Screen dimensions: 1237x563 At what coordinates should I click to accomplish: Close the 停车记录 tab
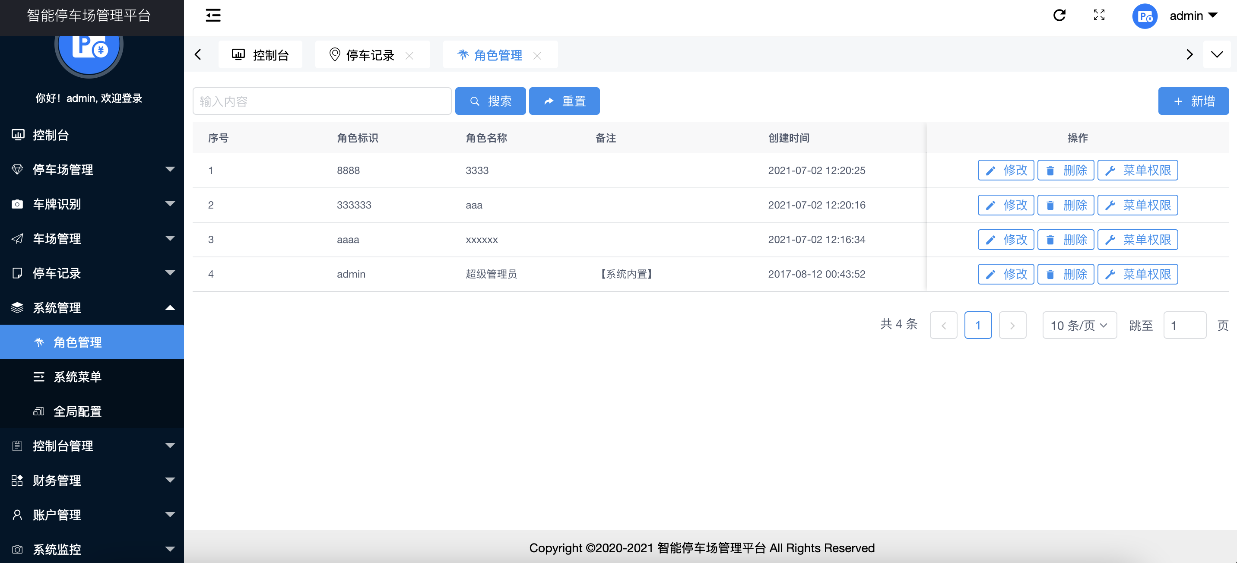409,56
